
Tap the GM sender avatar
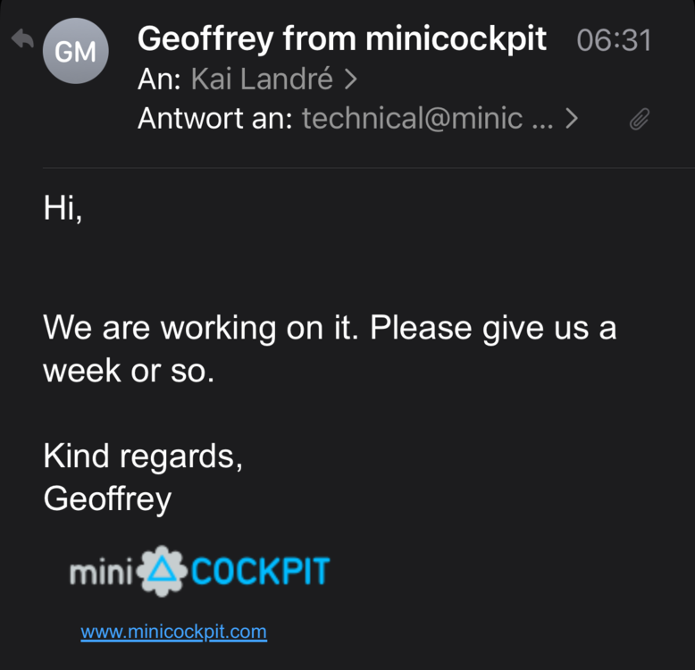tap(75, 51)
